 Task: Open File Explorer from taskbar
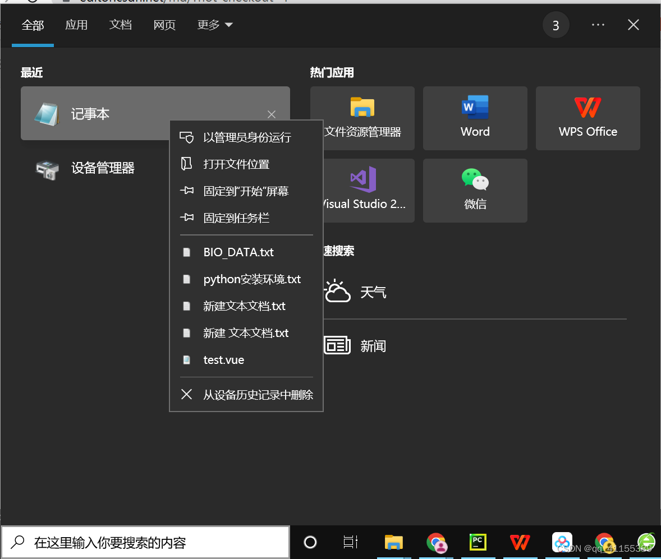click(x=394, y=542)
